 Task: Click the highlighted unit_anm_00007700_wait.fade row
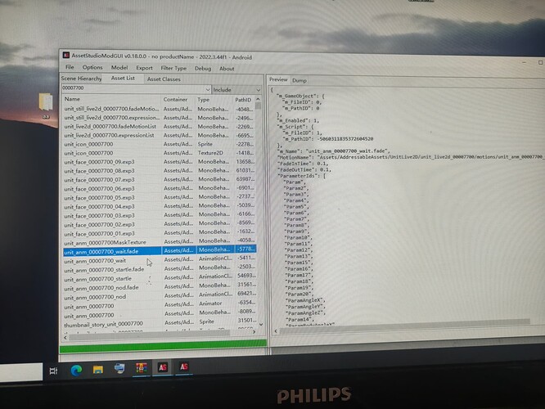(x=160, y=250)
